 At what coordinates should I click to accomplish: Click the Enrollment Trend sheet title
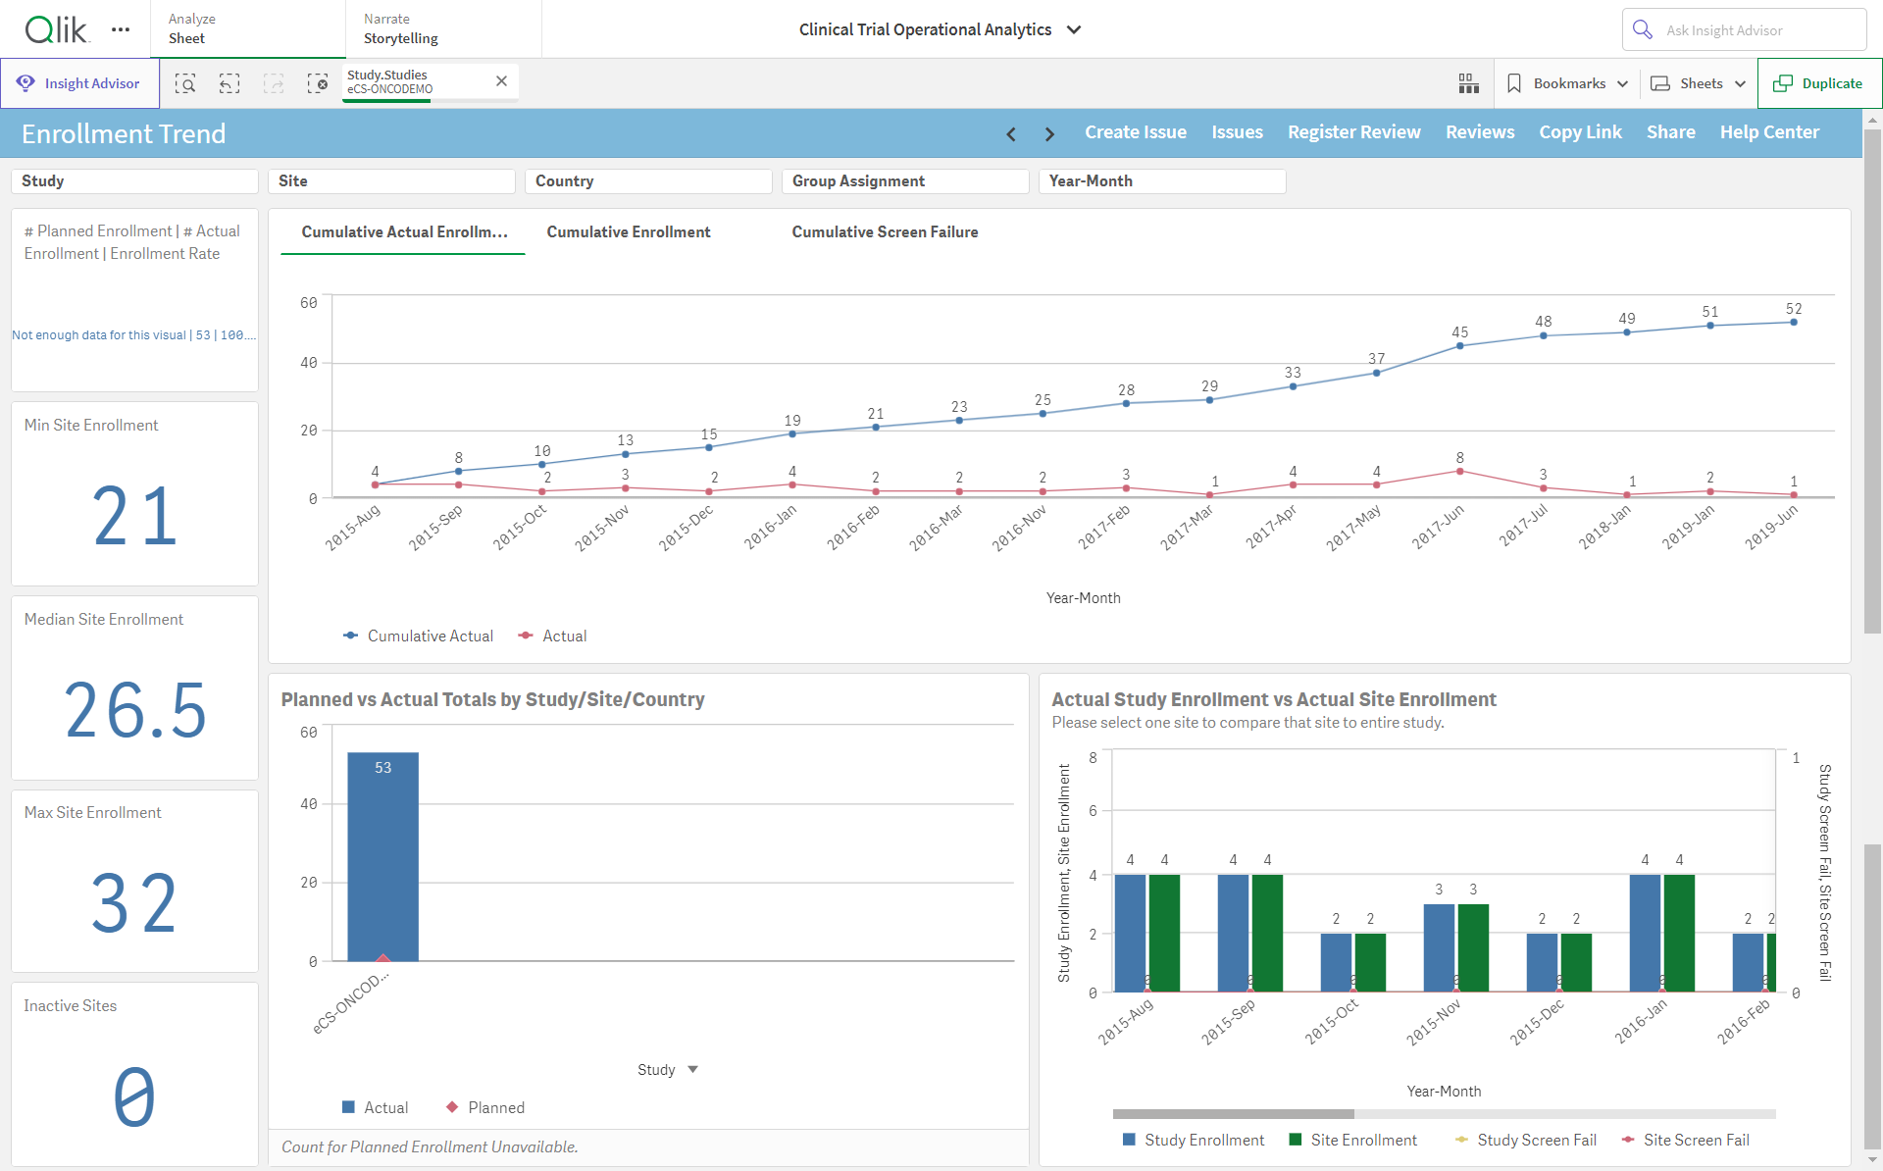coord(124,133)
